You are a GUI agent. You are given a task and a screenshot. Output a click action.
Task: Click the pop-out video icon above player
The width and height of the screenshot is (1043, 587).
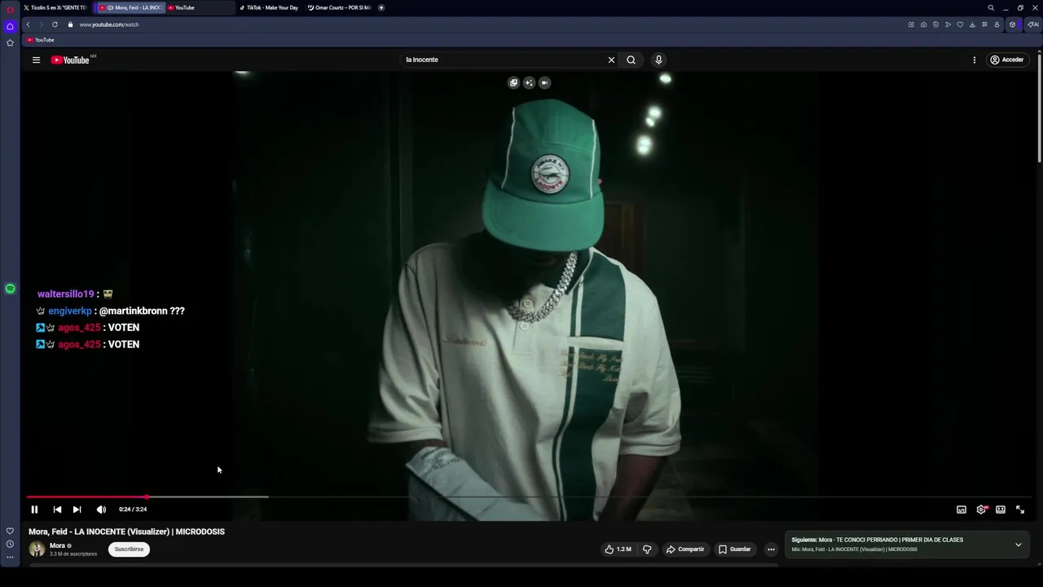click(513, 82)
